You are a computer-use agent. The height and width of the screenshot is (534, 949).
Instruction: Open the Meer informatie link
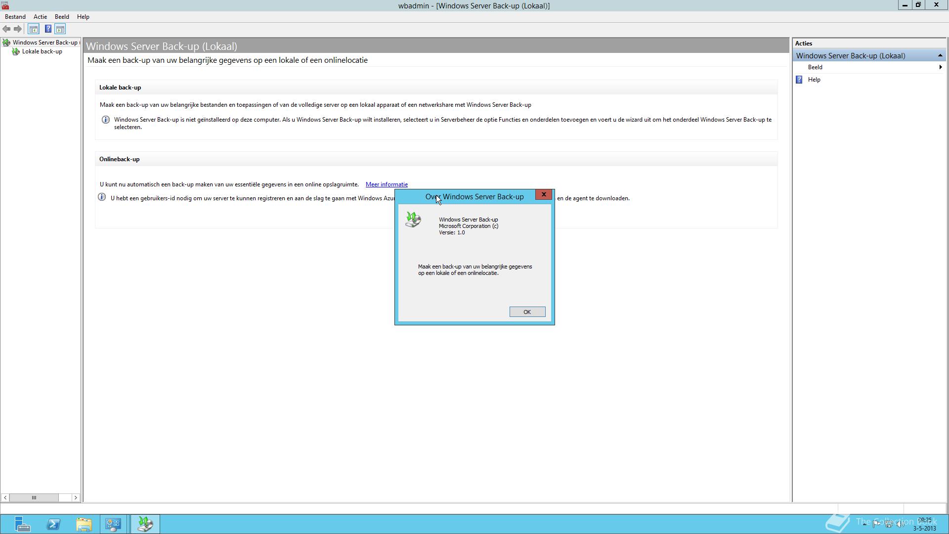click(x=387, y=184)
